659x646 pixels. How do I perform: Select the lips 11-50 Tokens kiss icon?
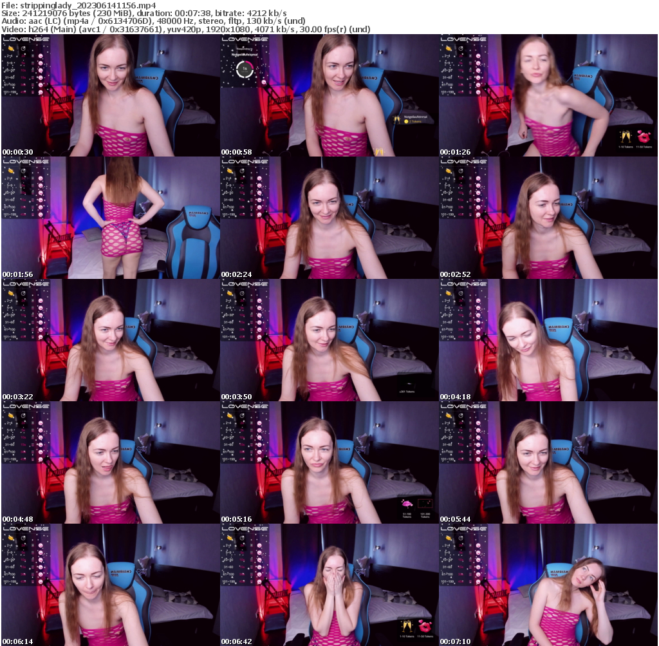pyautogui.click(x=425, y=627)
